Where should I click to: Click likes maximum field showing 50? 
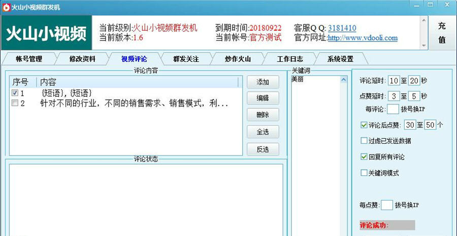click(x=430, y=125)
